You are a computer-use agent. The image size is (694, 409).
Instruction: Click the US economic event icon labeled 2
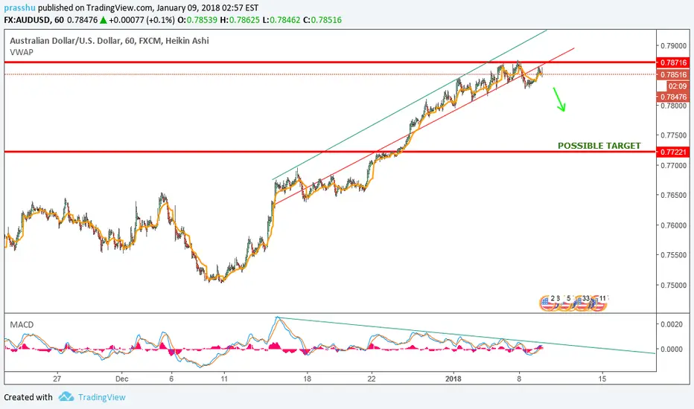point(547,303)
